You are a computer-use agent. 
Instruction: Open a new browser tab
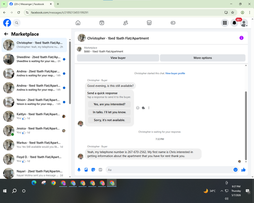58,4
